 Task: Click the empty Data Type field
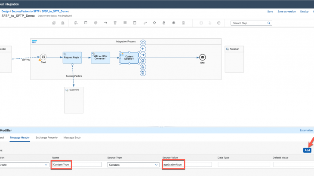tap(244, 164)
